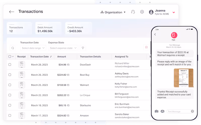This screenshot has width=201, height=125.
Task: Click the $324.82 amount value
Action: point(62,115)
